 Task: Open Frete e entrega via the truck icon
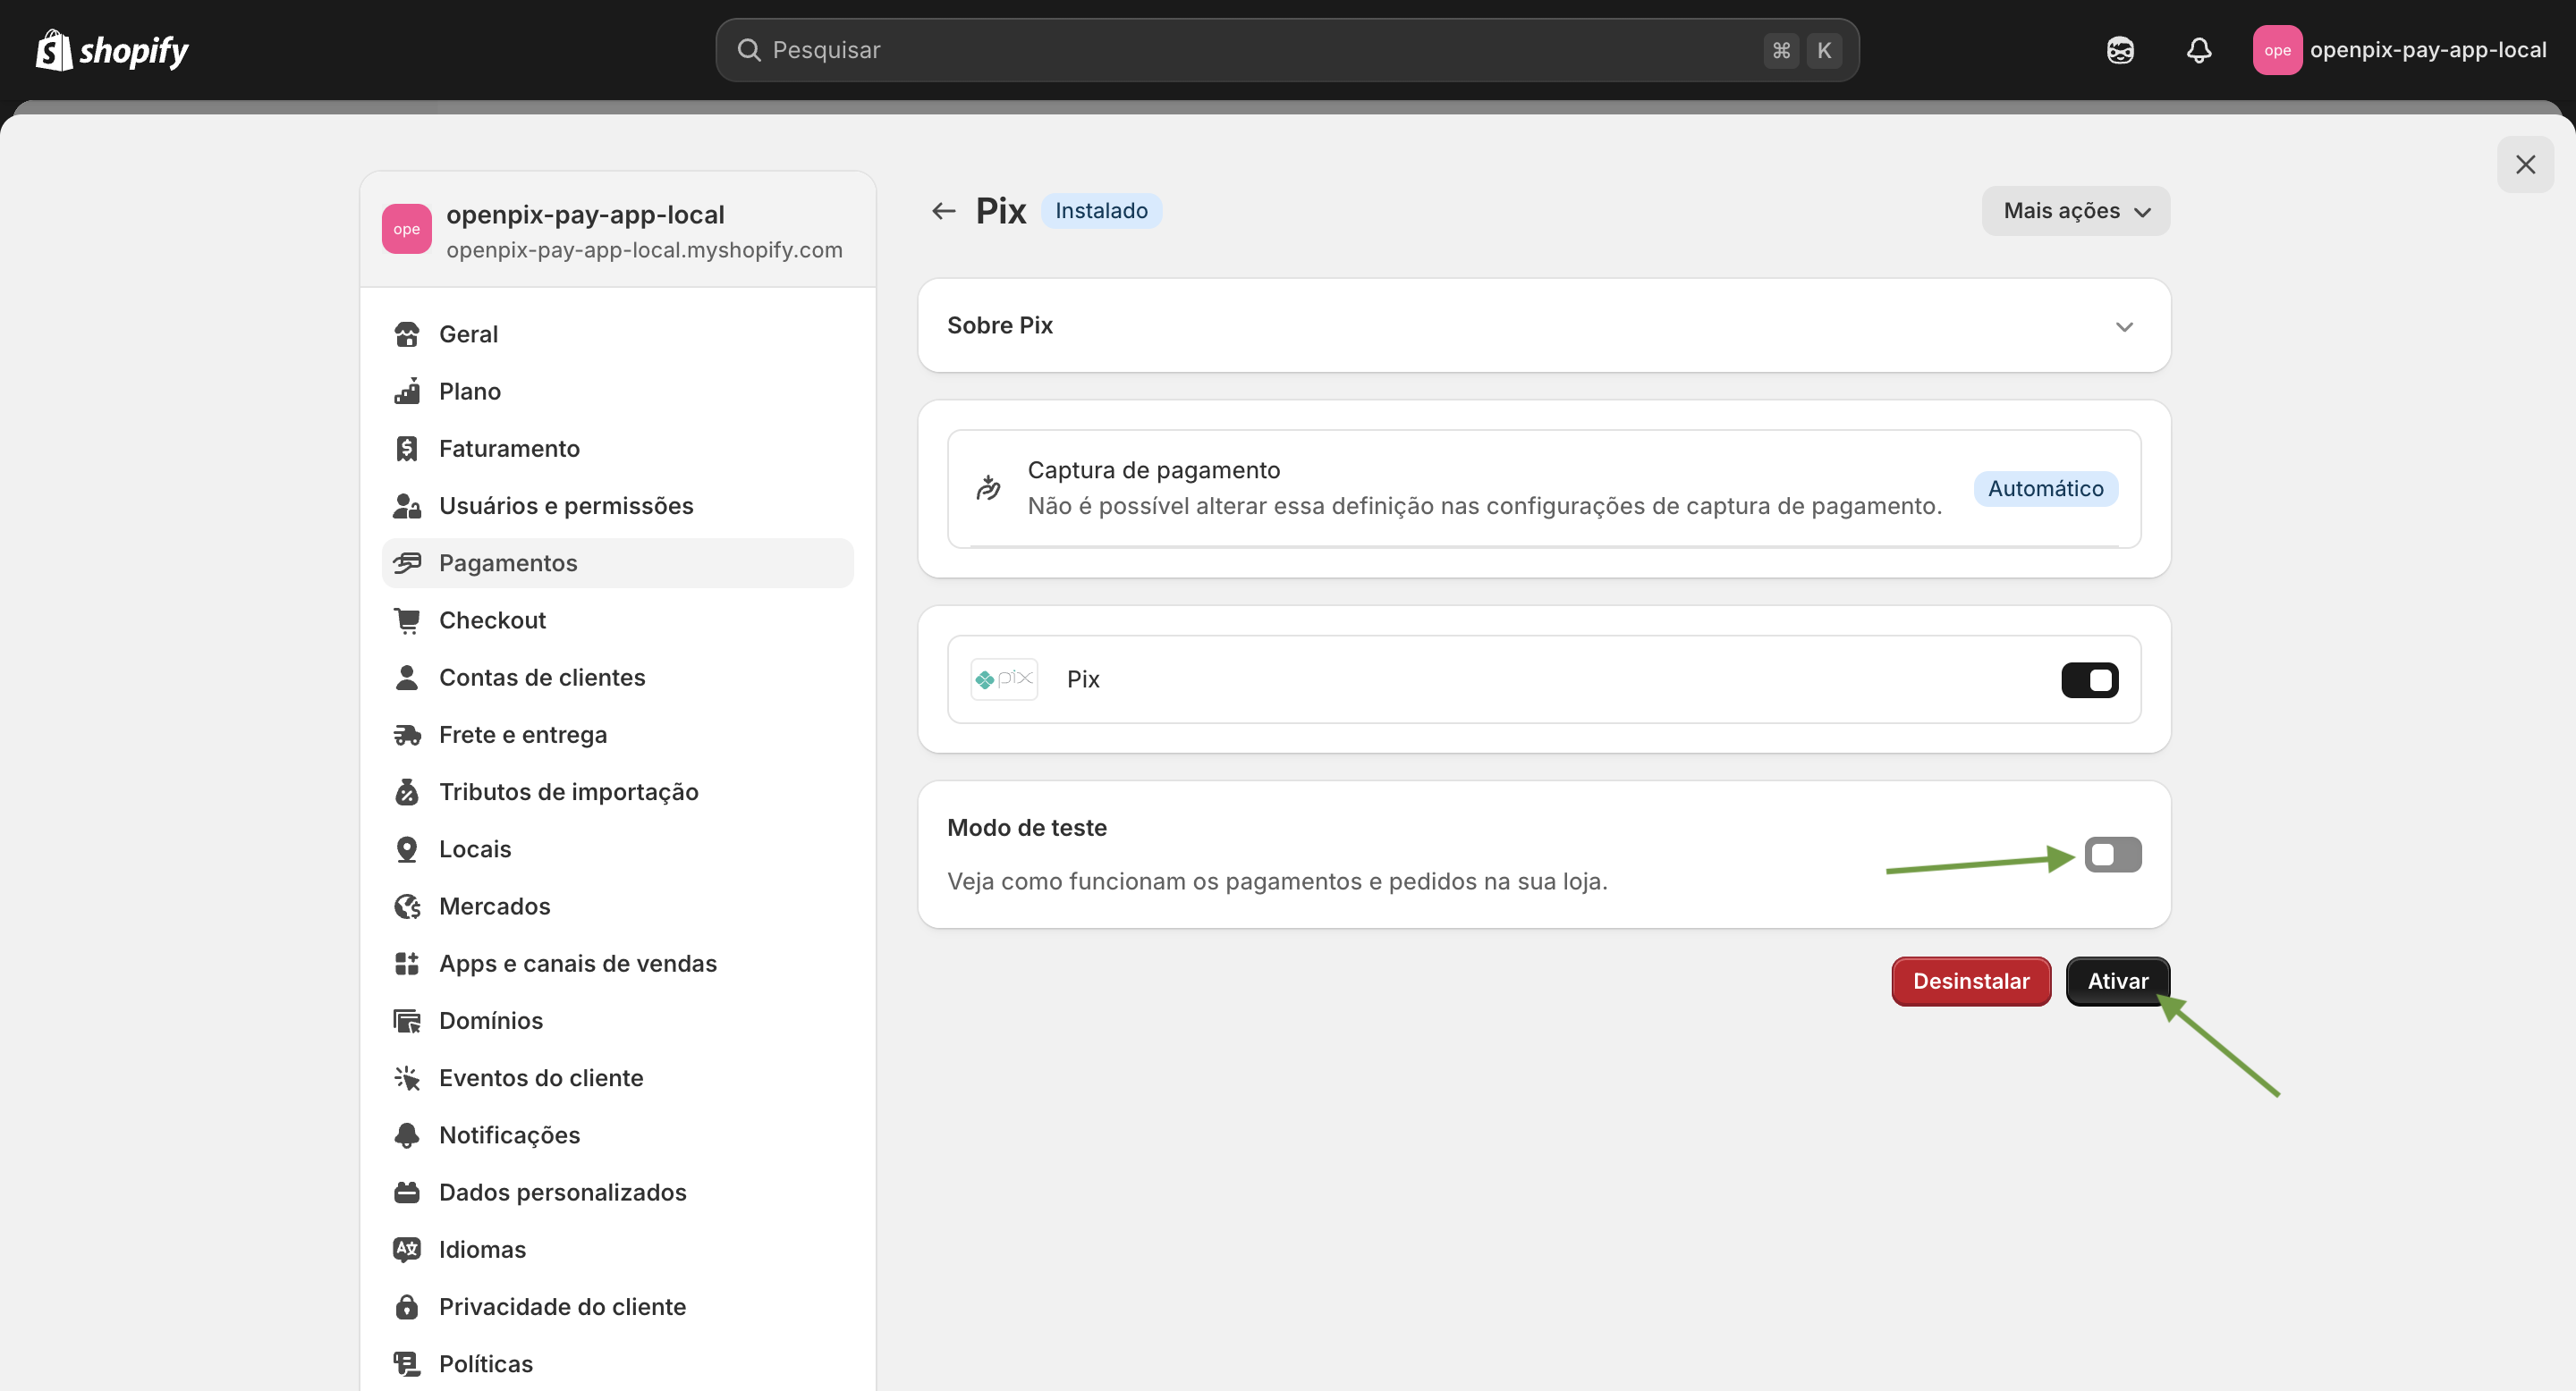[x=407, y=733]
